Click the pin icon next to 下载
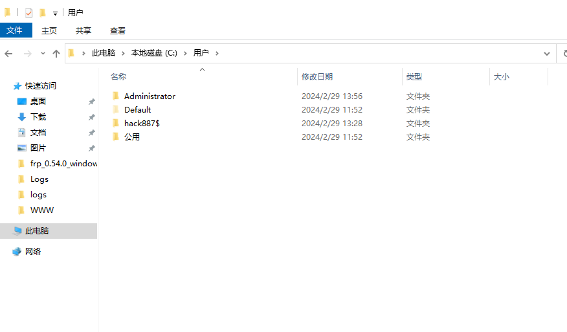 click(x=92, y=117)
